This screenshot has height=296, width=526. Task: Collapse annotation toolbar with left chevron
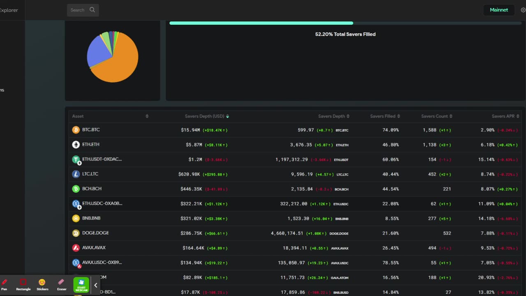tap(96, 285)
